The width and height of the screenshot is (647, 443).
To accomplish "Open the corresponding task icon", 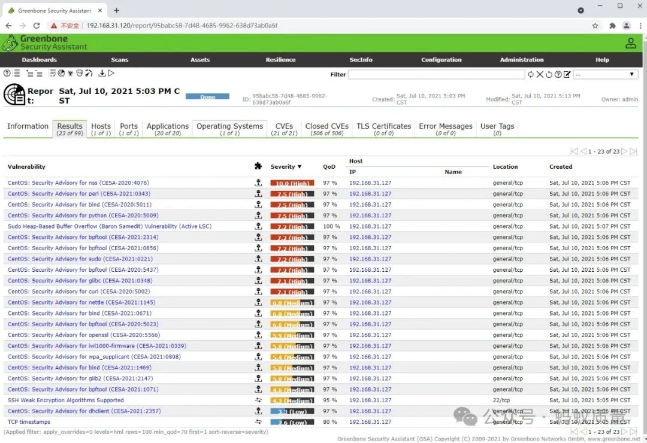I will pos(52,73).
